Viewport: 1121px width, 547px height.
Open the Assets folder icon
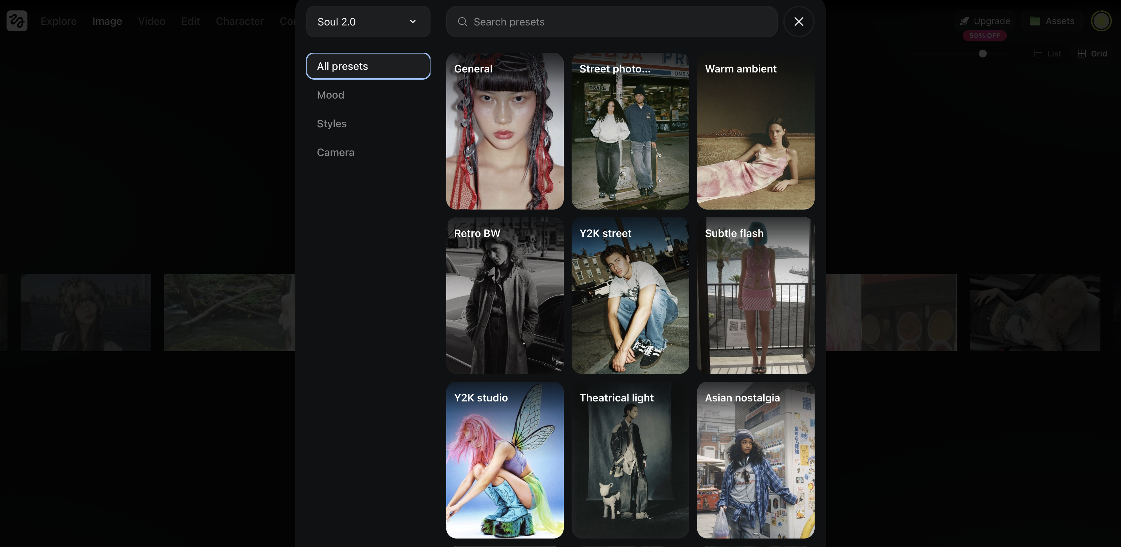pos(1035,21)
